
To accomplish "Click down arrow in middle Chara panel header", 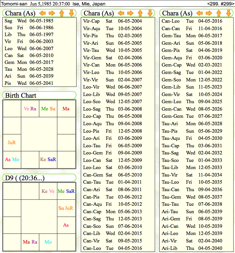I will [150, 13].
